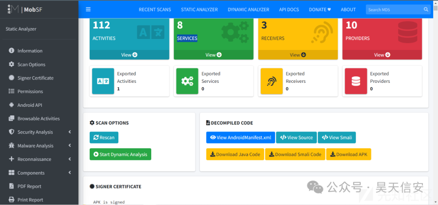Click the Security Analysis shield icon
Viewport: 438px width, 205px height.
tap(11, 132)
